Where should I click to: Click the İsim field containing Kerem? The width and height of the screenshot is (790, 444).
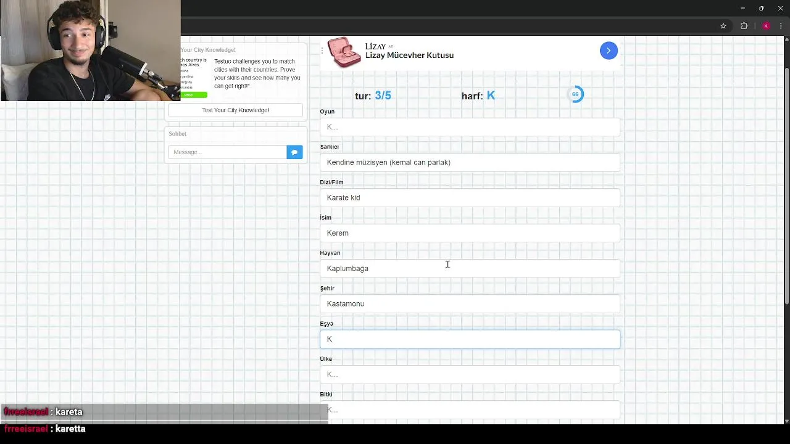click(x=470, y=233)
